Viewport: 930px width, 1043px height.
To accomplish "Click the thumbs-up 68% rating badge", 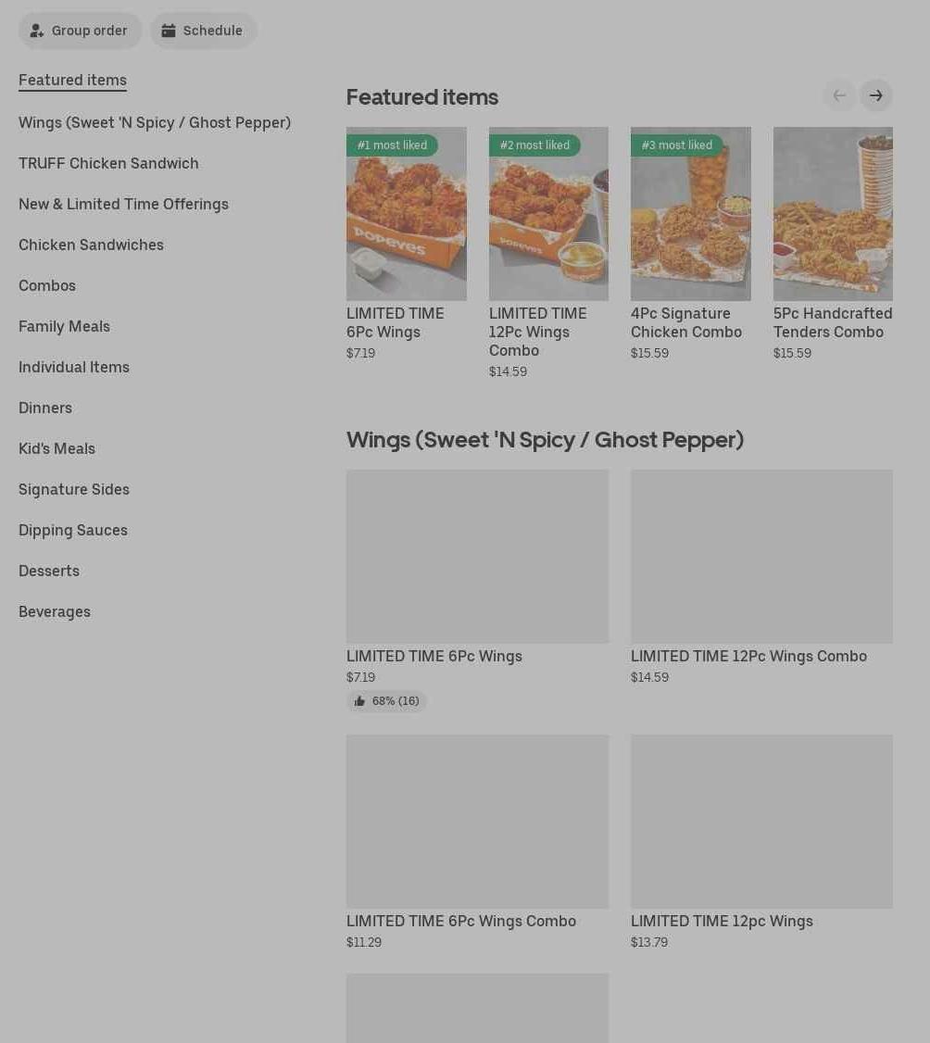I will pyautogui.click(x=386, y=701).
